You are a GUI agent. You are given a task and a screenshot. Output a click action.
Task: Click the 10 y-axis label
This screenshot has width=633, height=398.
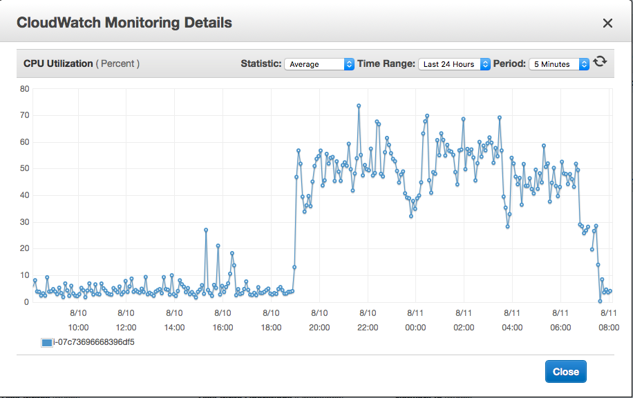click(x=25, y=275)
